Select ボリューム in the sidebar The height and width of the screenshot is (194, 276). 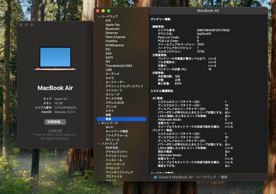112,140
